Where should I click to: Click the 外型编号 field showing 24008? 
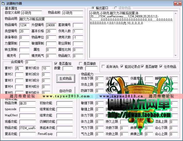(51, 25)
